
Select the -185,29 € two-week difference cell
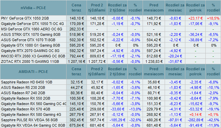click(117, 120)
